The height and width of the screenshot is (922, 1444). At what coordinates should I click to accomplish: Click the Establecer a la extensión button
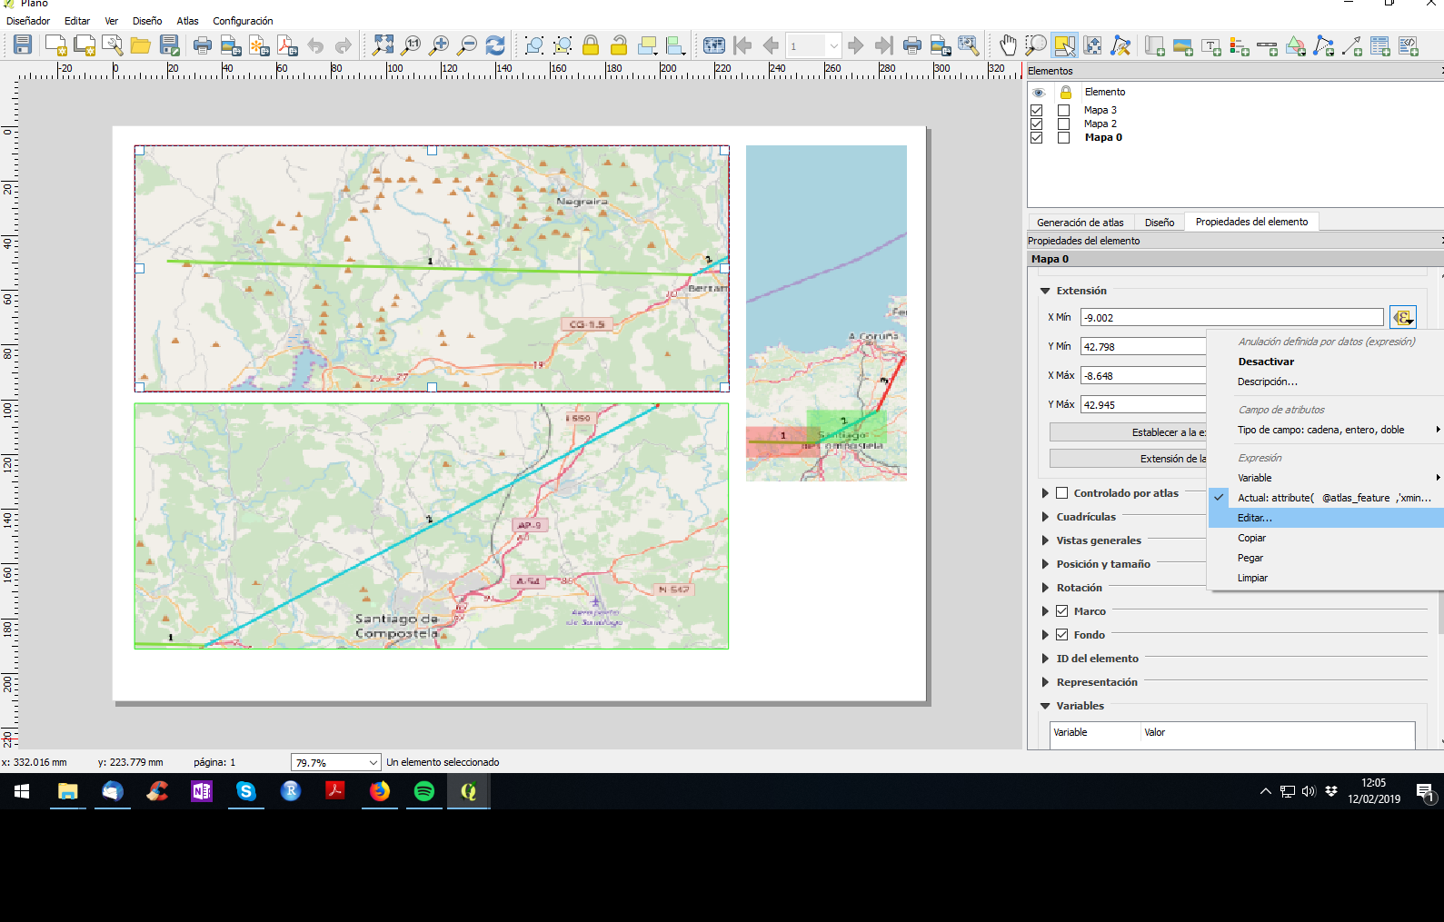point(1128,432)
